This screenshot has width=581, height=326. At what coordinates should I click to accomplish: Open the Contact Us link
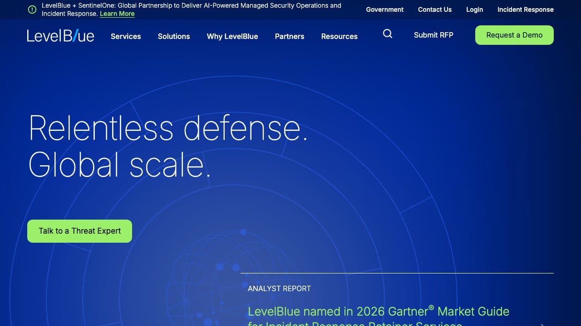[x=435, y=10]
